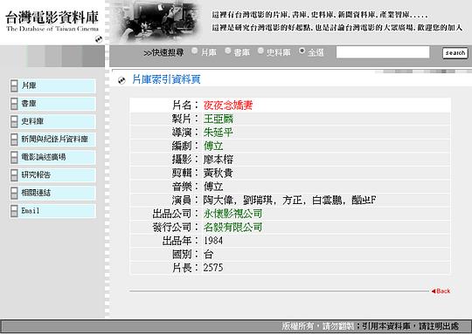472x334 pixels.
Task: Click the film strip icon beside 片庫
Action: click(x=14, y=86)
